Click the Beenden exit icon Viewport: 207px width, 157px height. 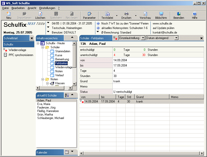[x=179, y=14]
